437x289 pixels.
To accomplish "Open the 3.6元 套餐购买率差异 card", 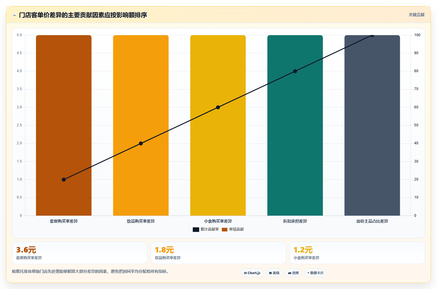I will coord(80,253).
